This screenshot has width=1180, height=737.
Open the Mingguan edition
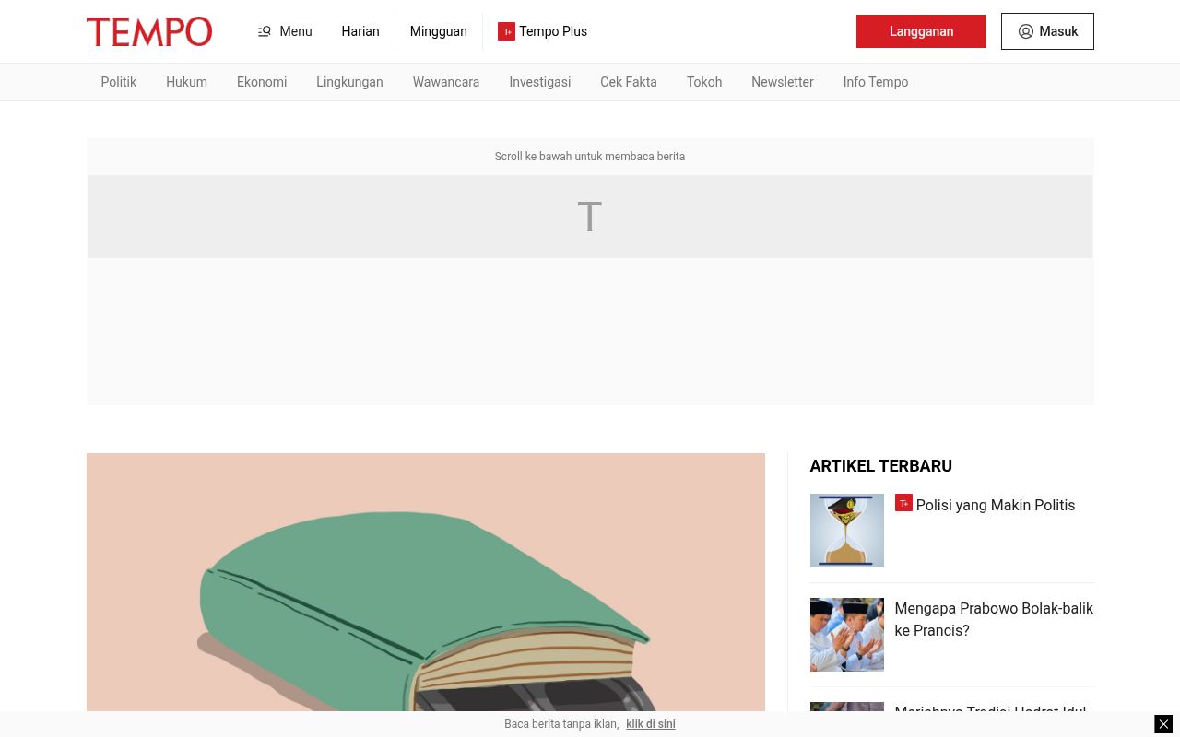click(439, 31)
